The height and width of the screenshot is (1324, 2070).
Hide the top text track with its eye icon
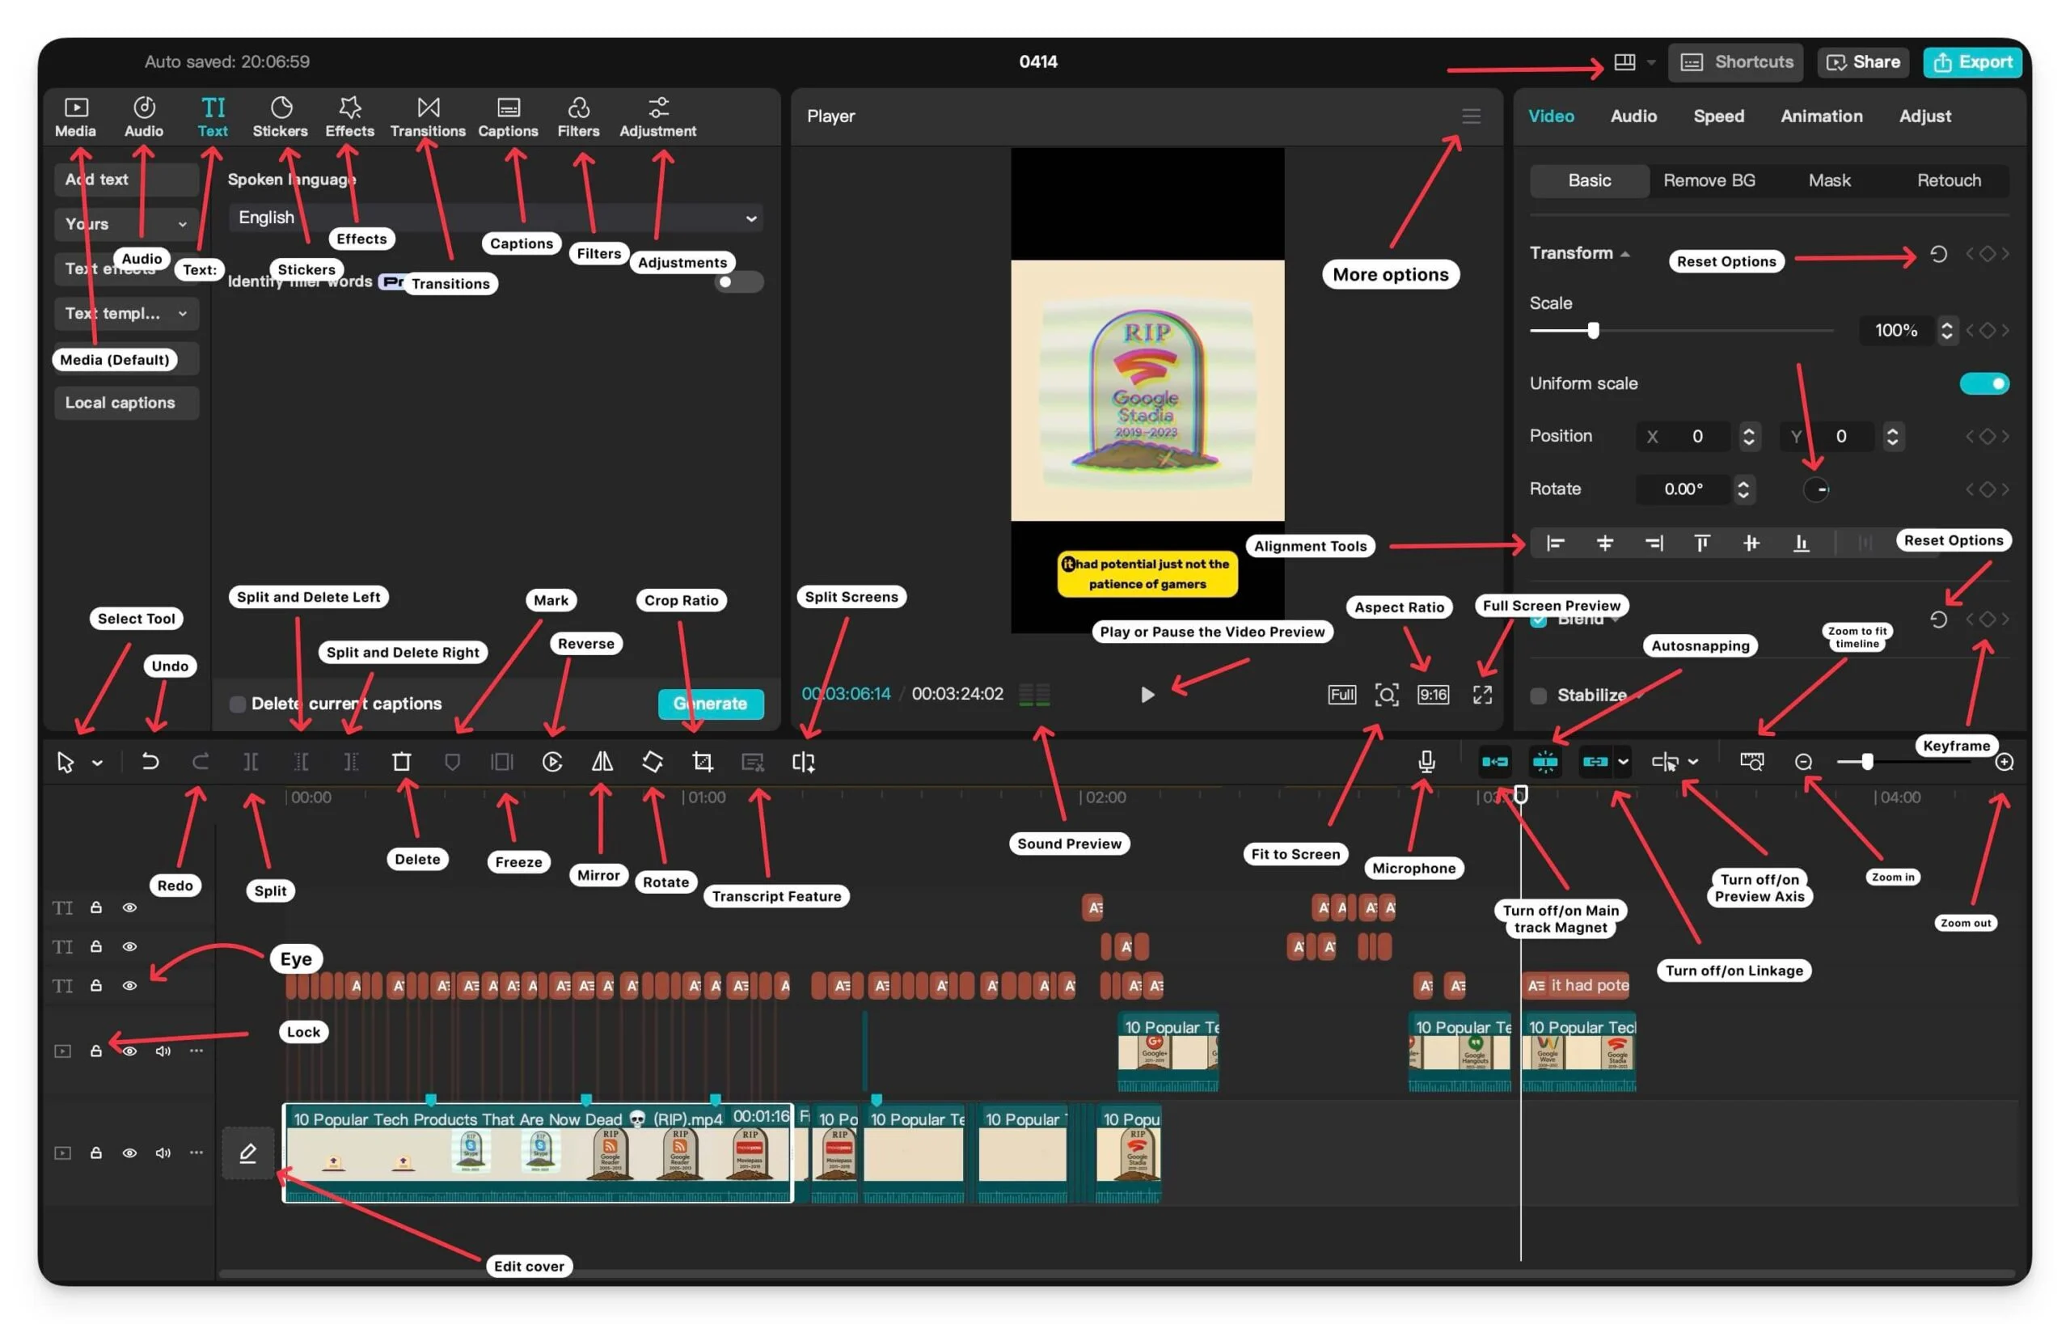pos(129,908)
